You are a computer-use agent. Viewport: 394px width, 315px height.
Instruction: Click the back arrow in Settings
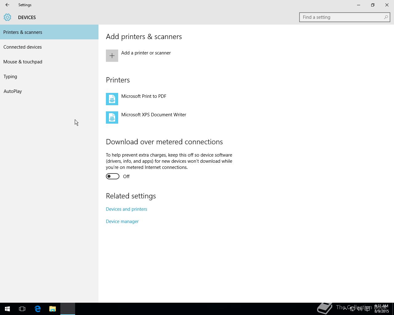[x=7, y=5]
